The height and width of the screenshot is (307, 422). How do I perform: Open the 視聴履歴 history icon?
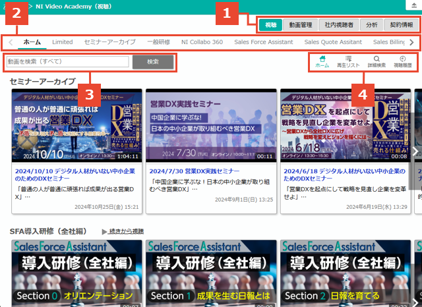point(403,61)
